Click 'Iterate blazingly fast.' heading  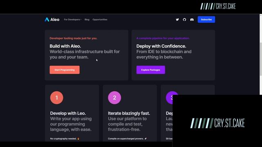[x=129, y=114]
